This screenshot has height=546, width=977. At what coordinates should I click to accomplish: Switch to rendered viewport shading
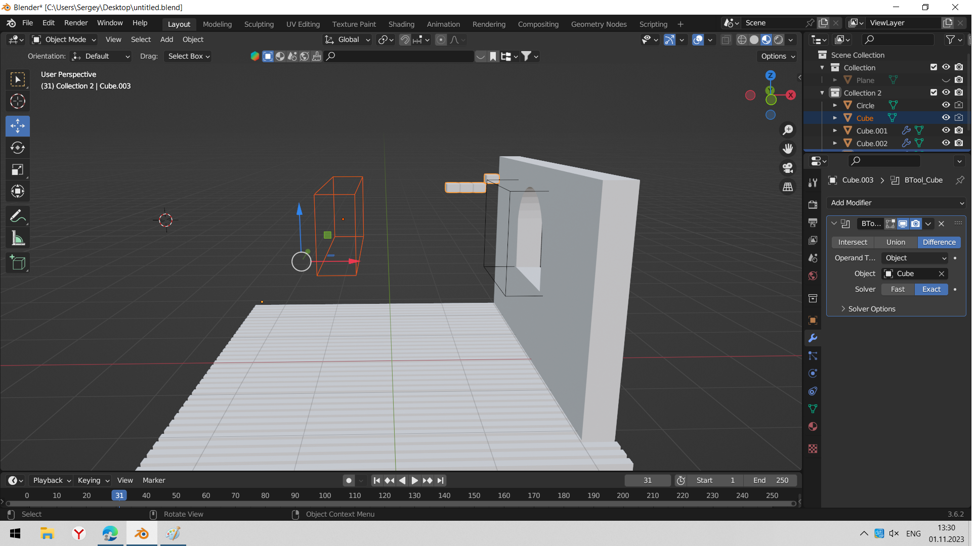(x=779, y=40)
